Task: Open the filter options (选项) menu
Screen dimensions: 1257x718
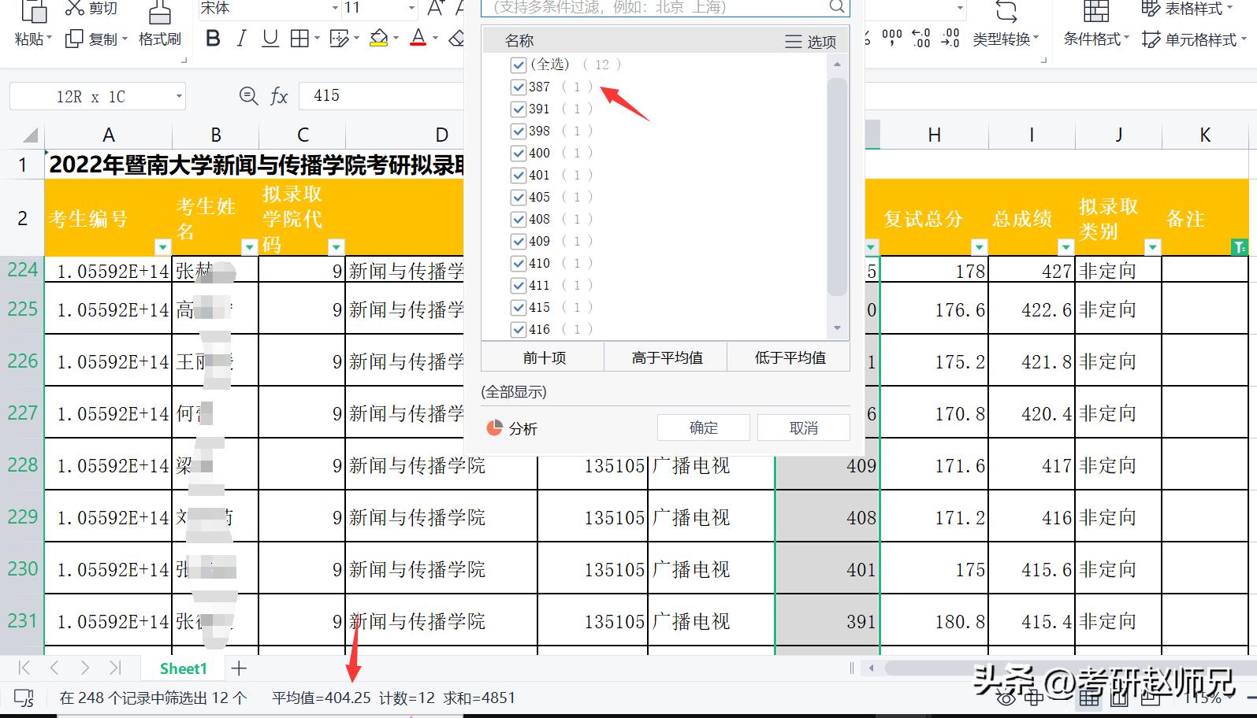Action: coord(811,42)
